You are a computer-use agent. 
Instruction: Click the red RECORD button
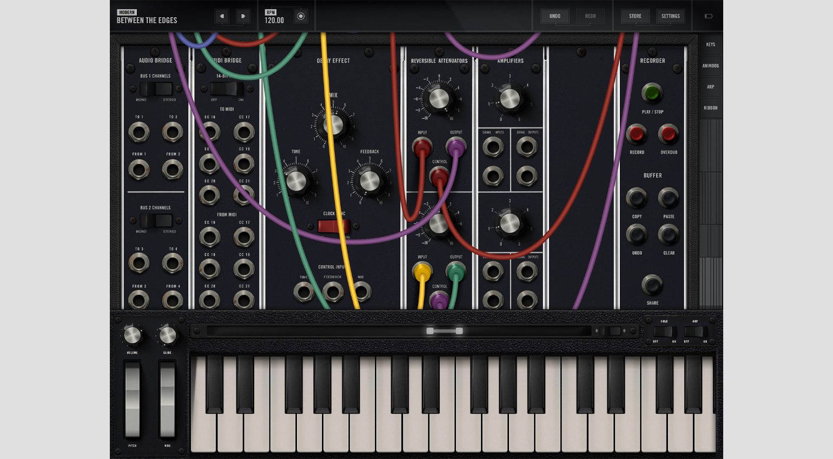coord(637,134)
